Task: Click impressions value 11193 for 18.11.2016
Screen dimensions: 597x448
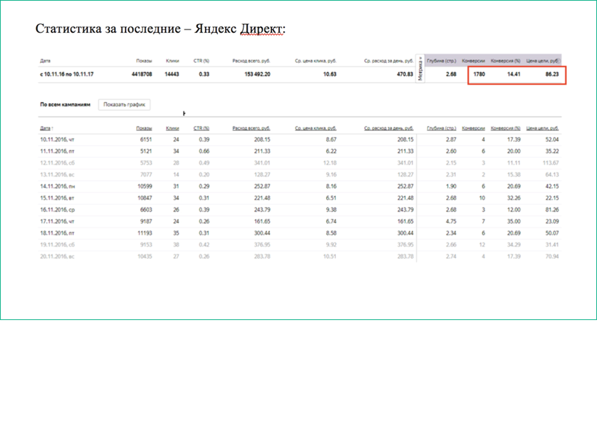Action: (x=145, y=233)
